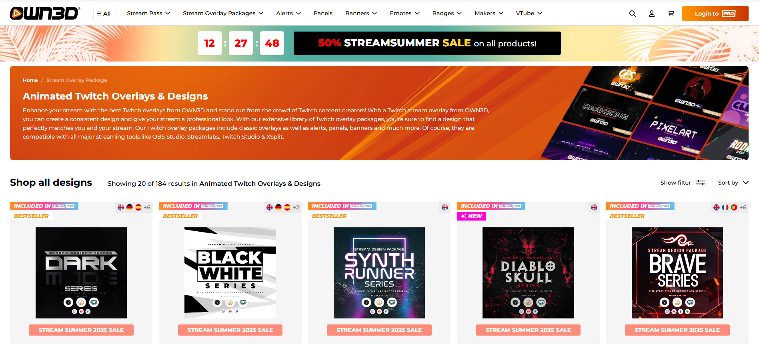Click Bestseller label on Dark Mode card

tap(31, 216)
